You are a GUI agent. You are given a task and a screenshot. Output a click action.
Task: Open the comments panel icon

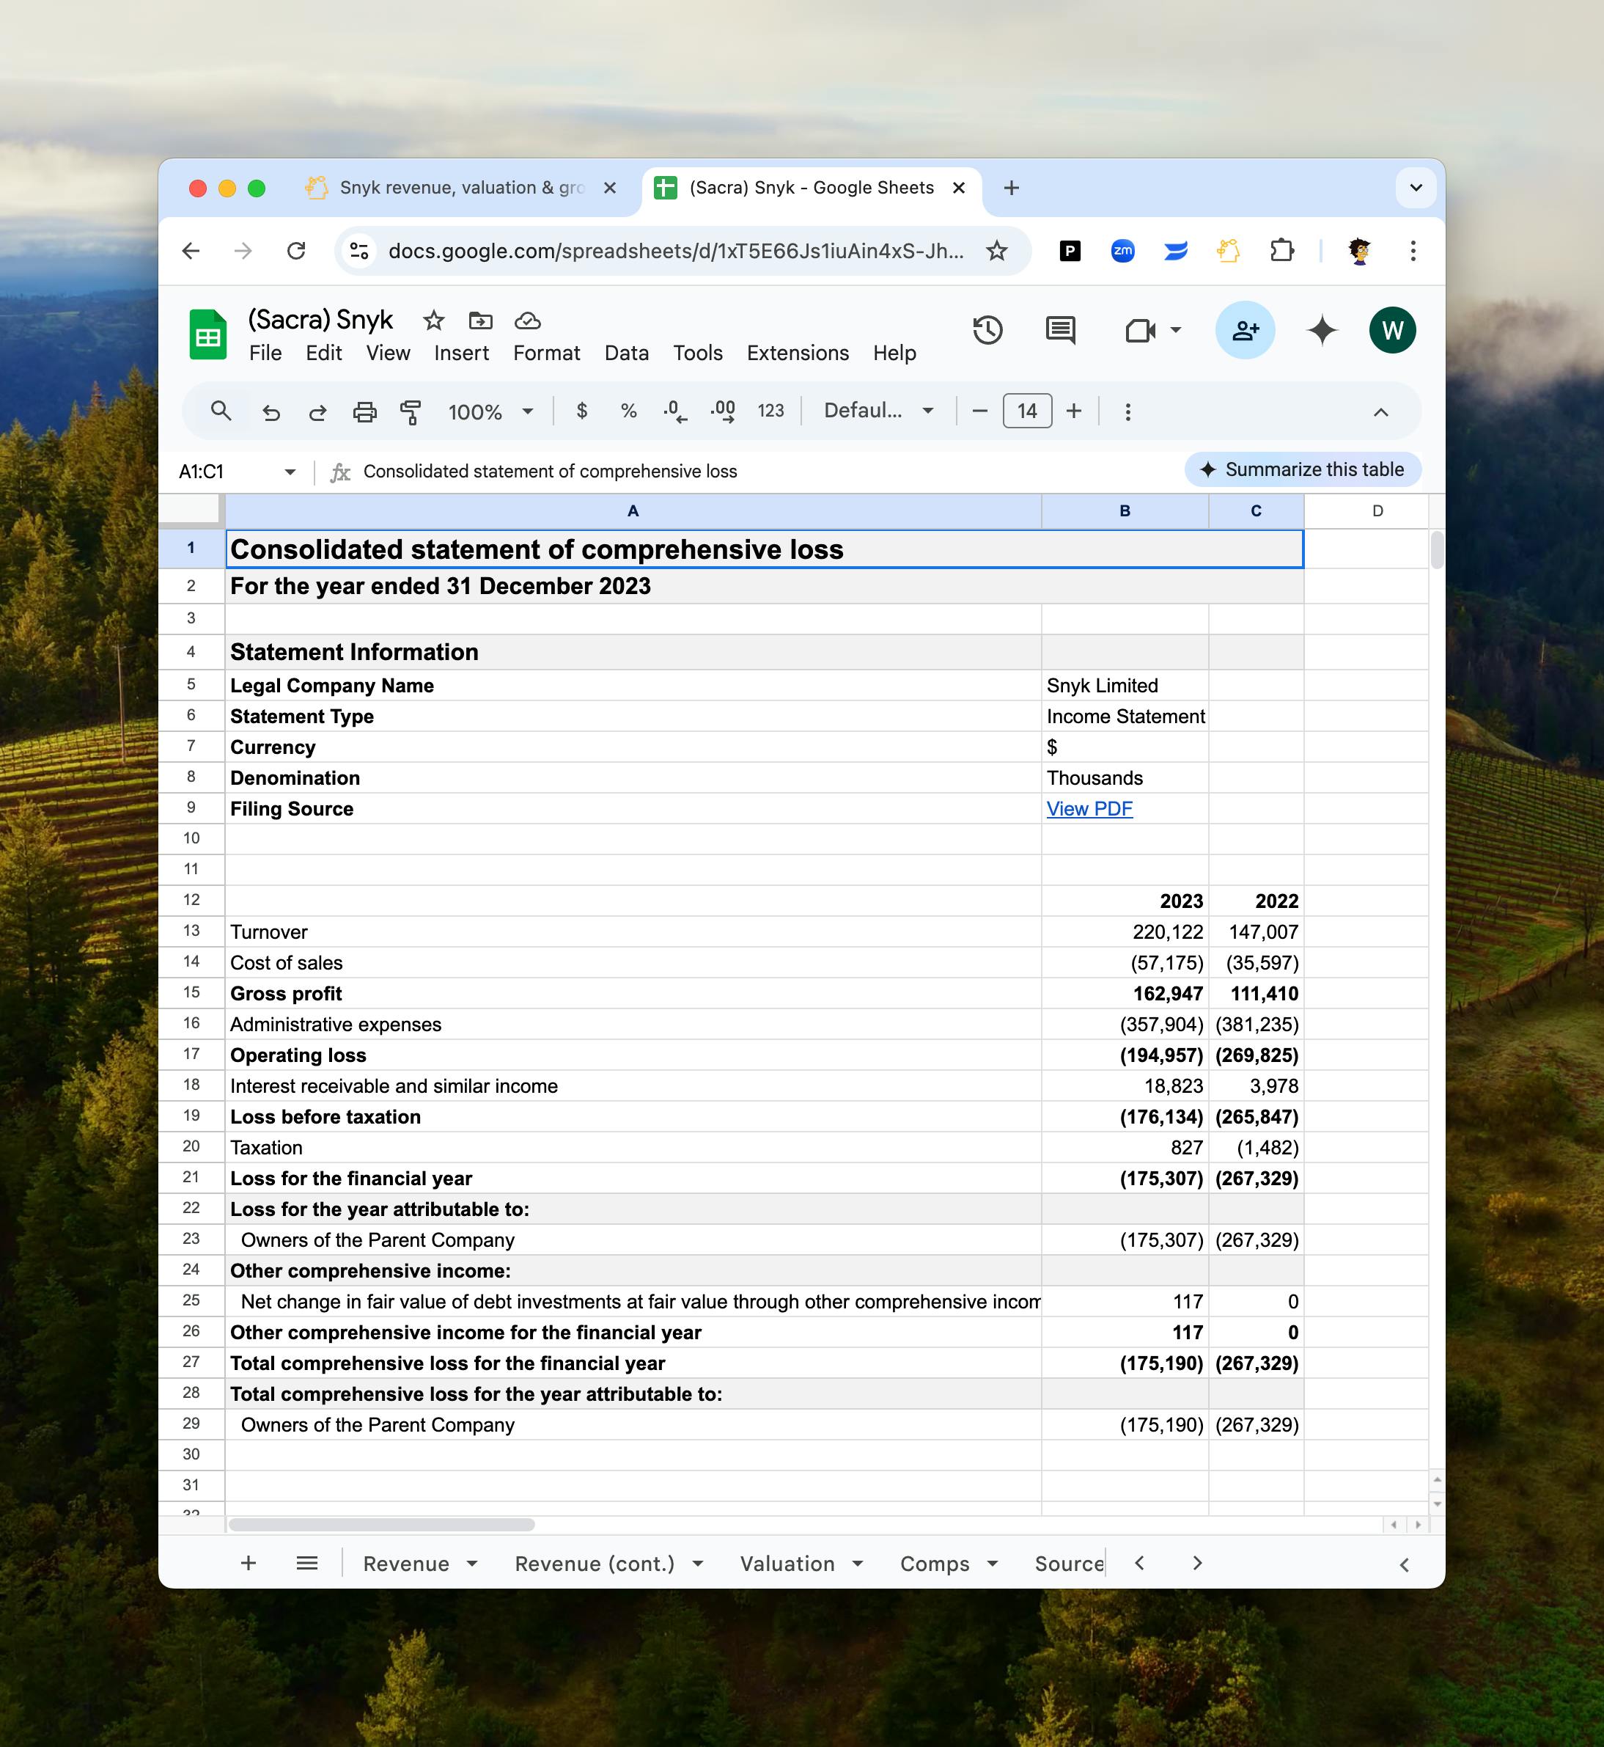[1061, 330]
